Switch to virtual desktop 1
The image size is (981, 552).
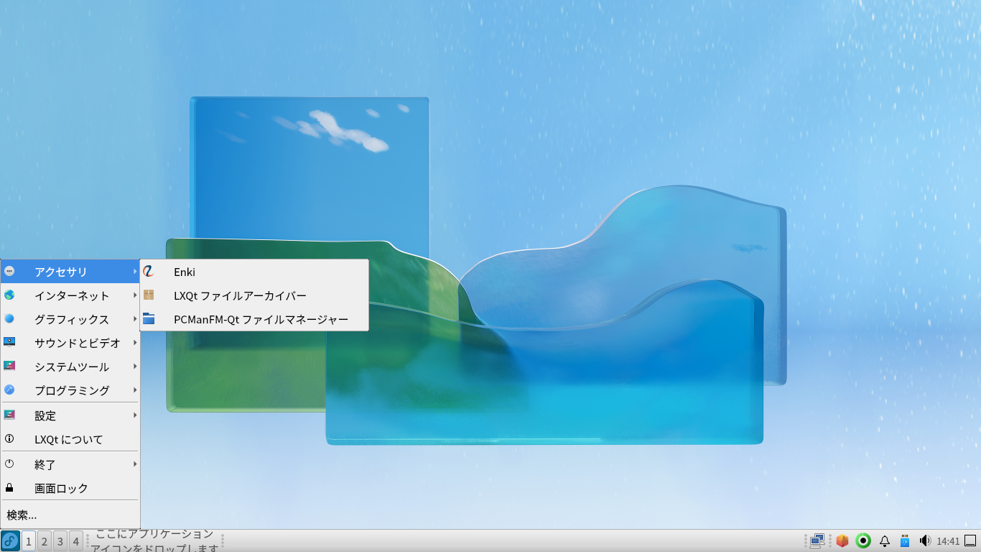point(29,541)
